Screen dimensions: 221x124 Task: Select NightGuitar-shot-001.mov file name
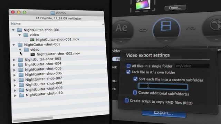pyautogui.click(x=58, y=40)
